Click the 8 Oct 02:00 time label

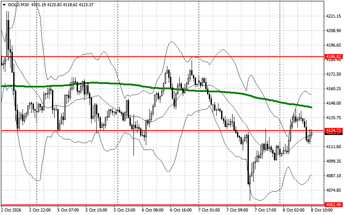coord(293,210)
